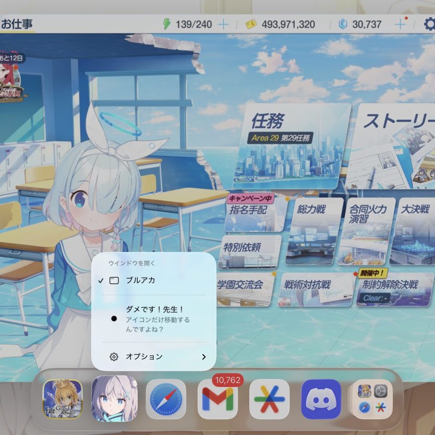Screen dimensions: 435x435
Task: Click the ウインドウを開く header text
Action: coord(131,263)
